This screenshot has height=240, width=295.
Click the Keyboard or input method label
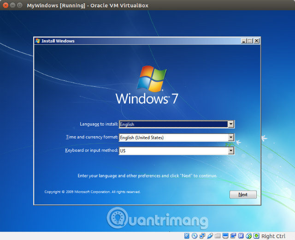coord(91,150)
